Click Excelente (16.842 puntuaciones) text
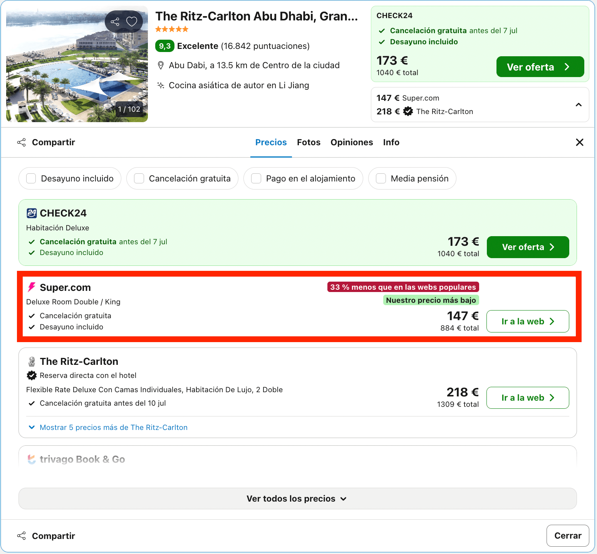 243,46
